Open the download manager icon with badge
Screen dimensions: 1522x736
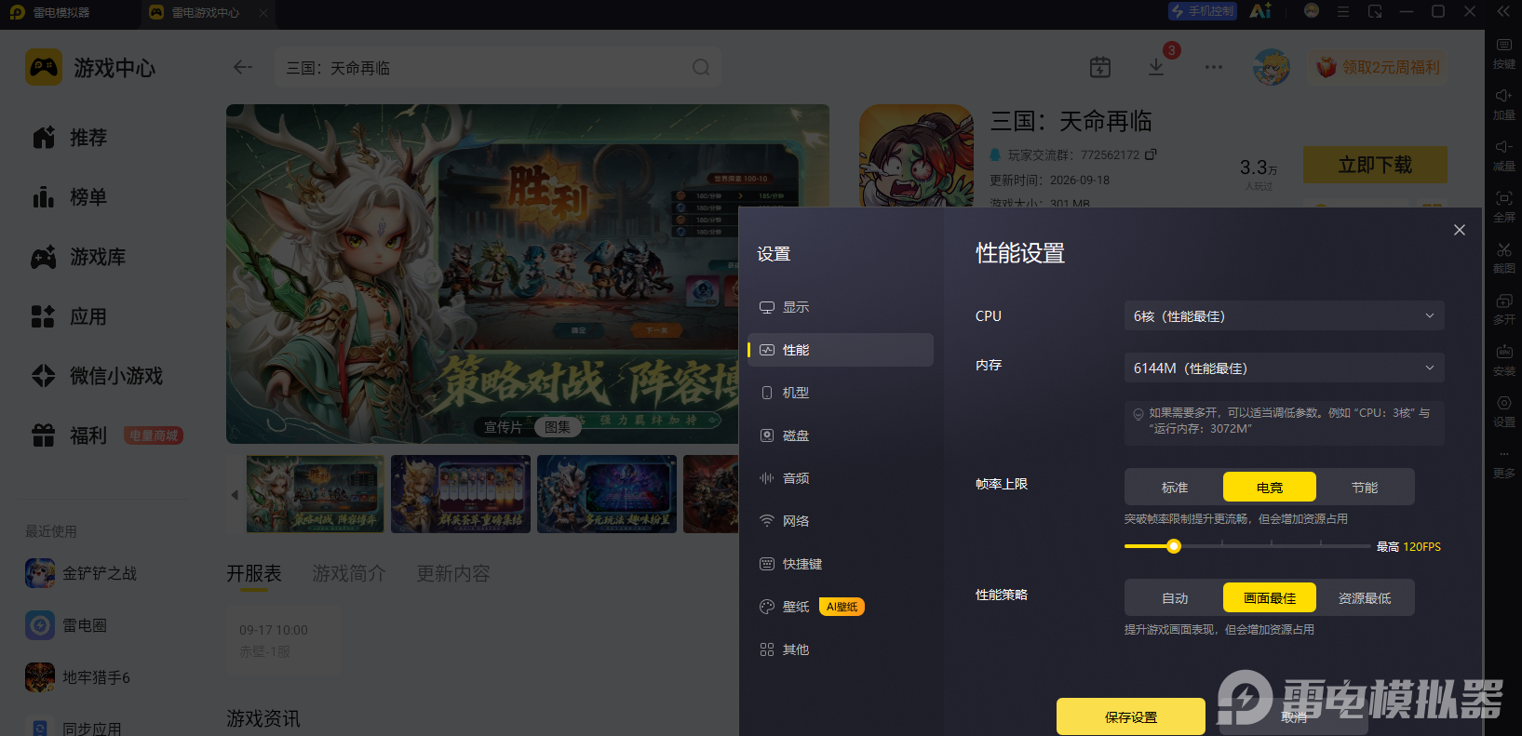click(x=1156, y=67)
